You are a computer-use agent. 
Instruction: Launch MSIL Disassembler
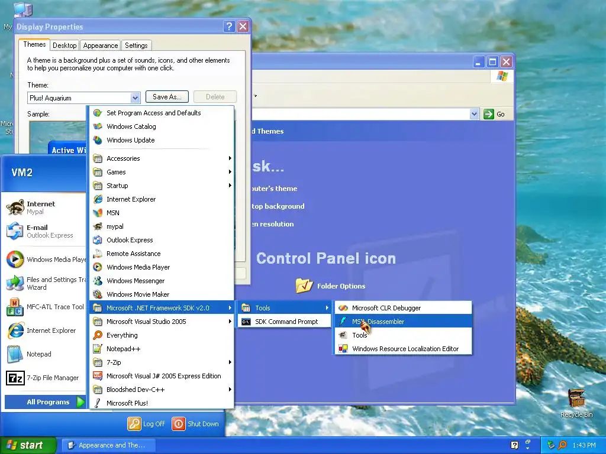pyautogui.click(x=404, y=321)
